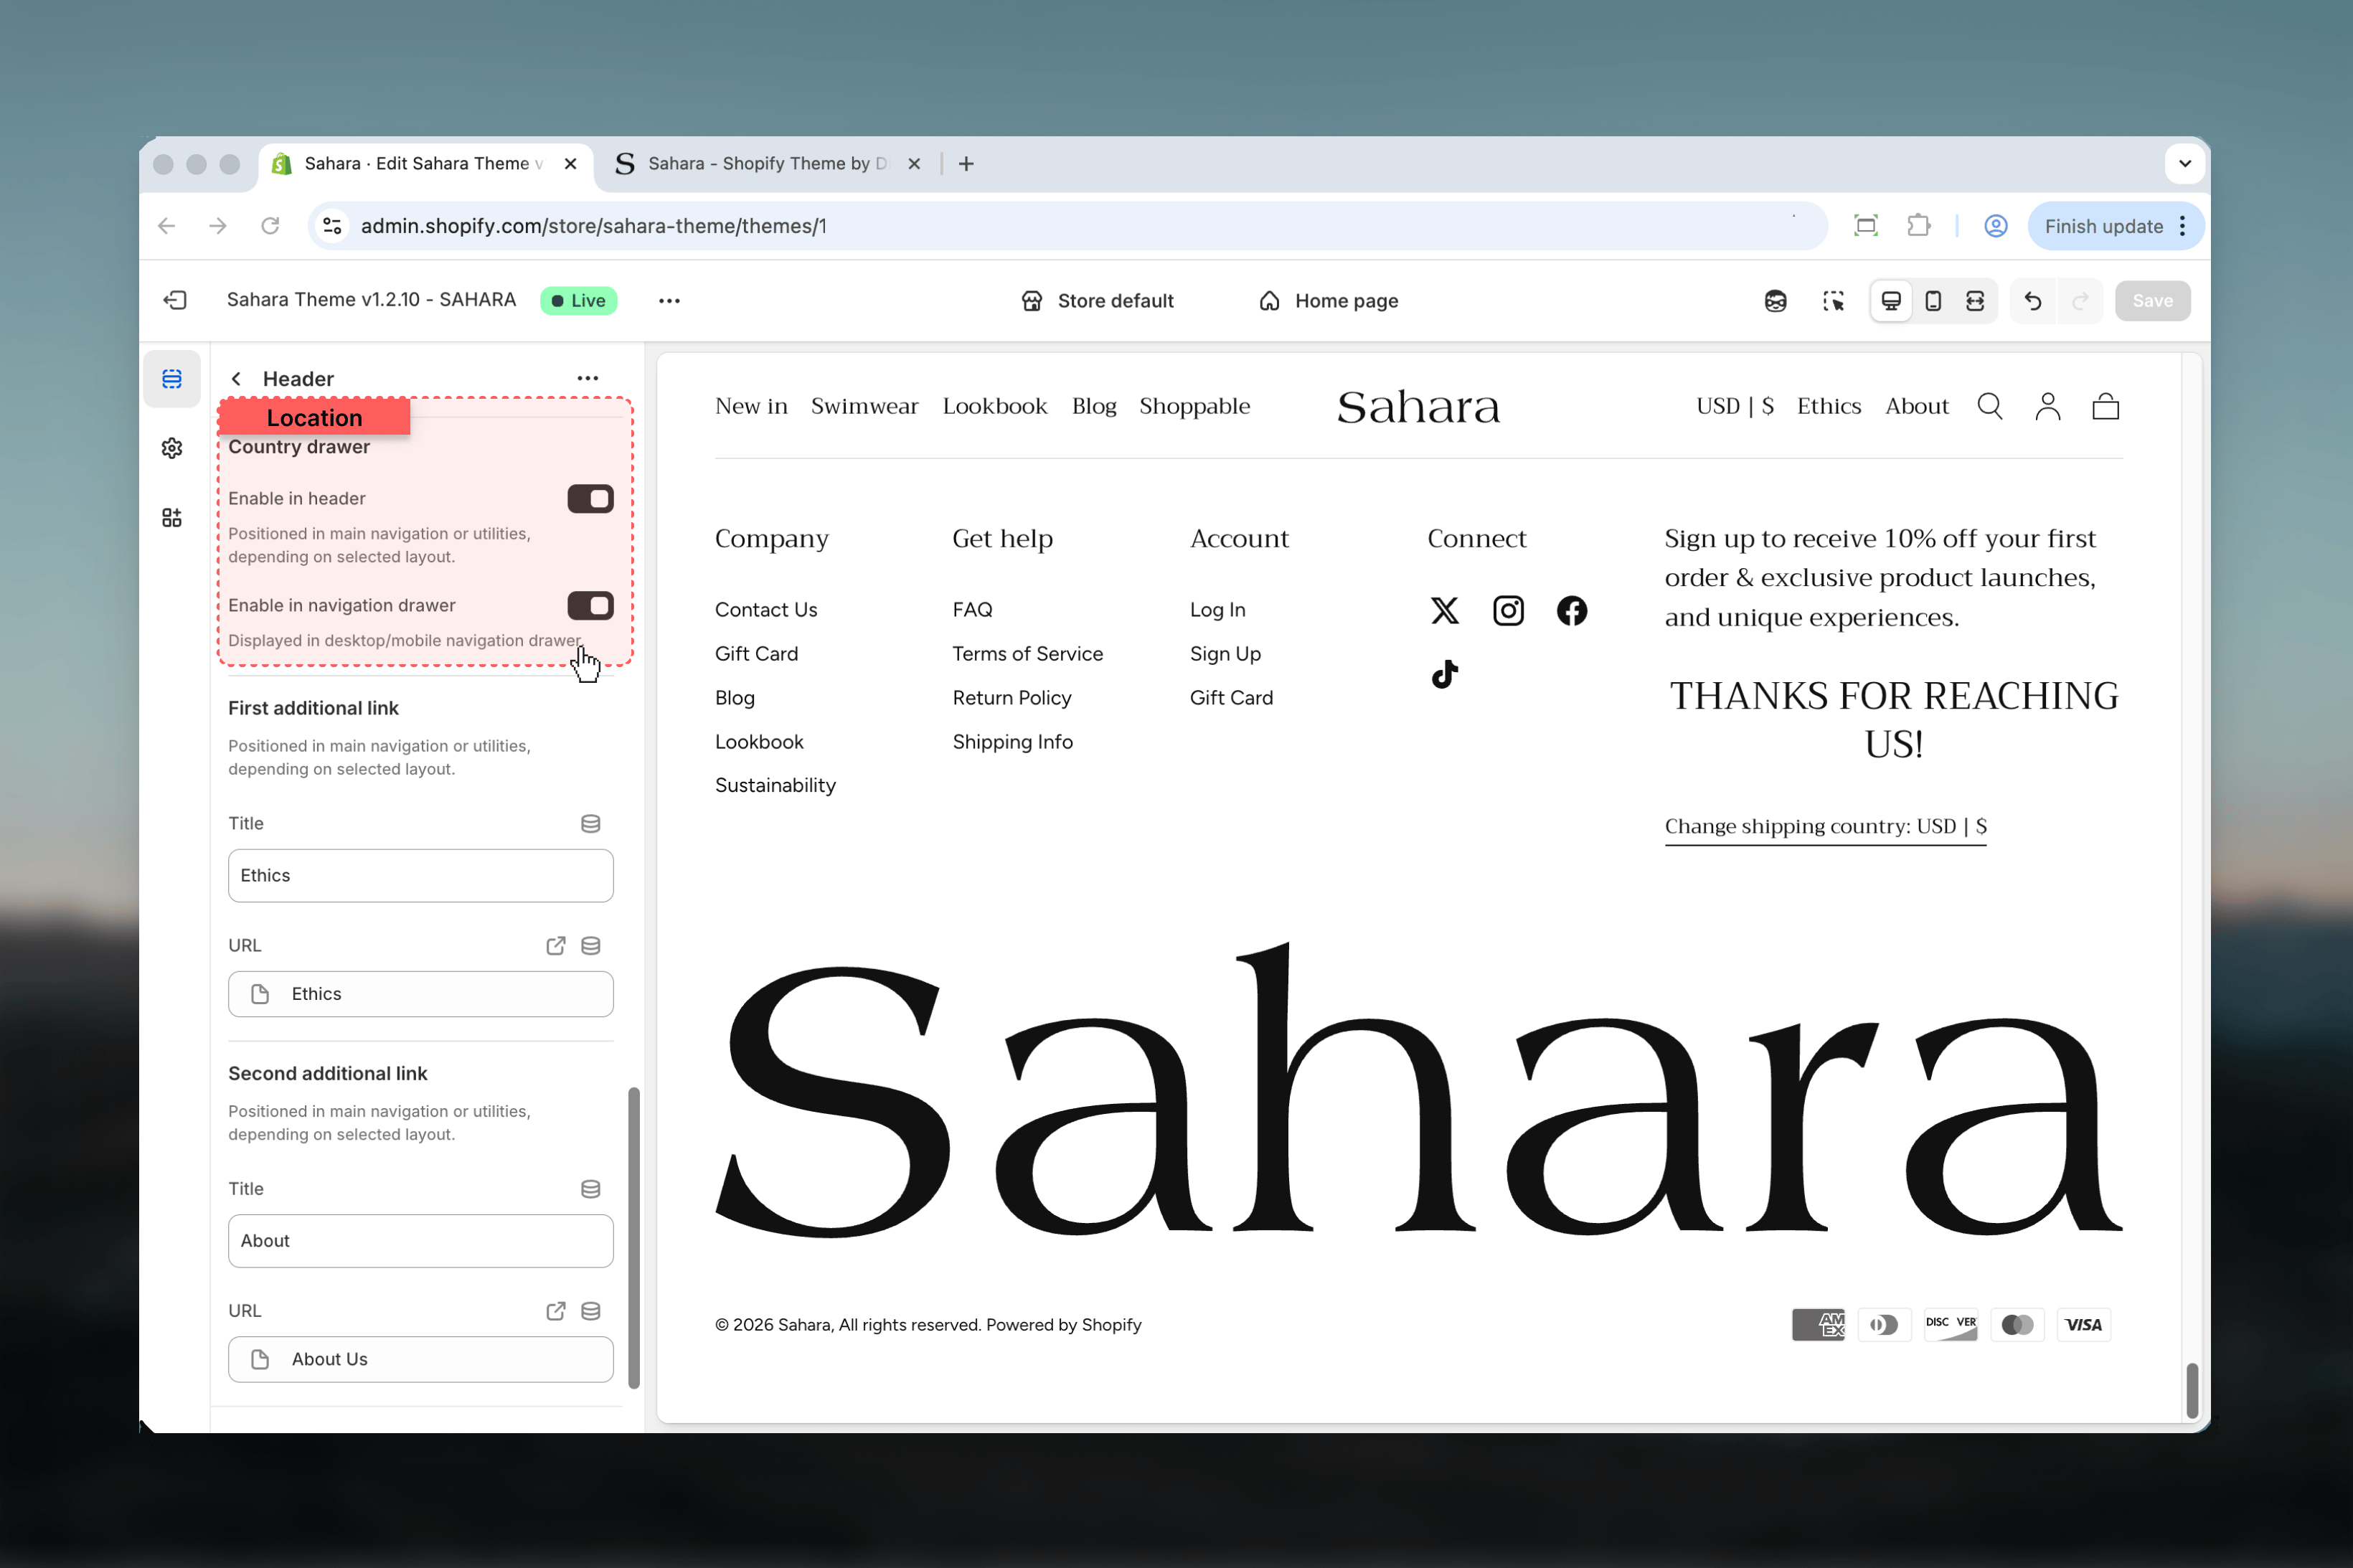Switch to Sahara Edit Theme browser tab

click(x=426, y=164)
